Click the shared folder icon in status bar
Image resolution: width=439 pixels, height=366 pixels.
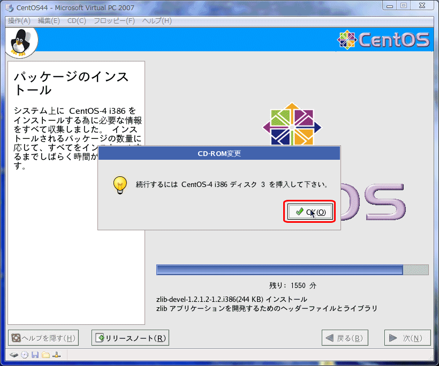[46, 355]
